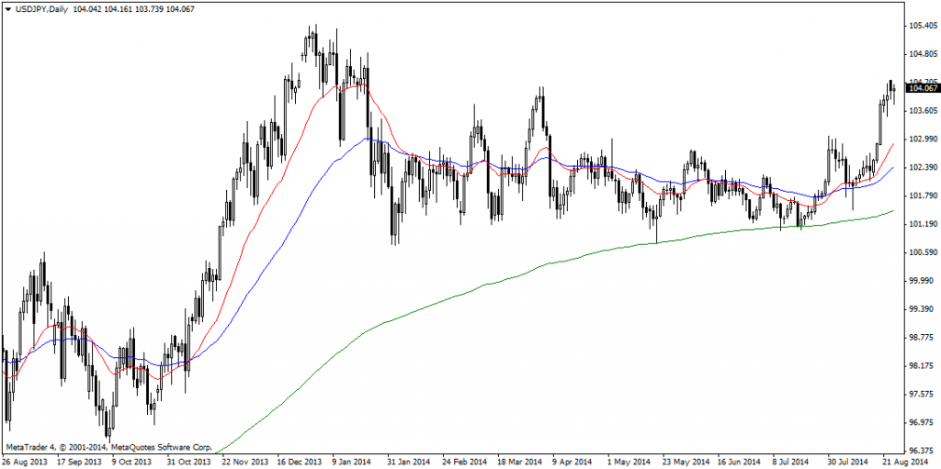
Task: Click the USDJPY,Daily chart title
Action: 40,8
